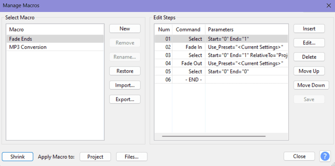335x166 pixels.
Task: Select step 04 Fade Out row
Action: [x=221, y=63]
